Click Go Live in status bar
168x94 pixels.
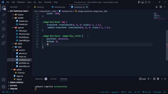146,92
